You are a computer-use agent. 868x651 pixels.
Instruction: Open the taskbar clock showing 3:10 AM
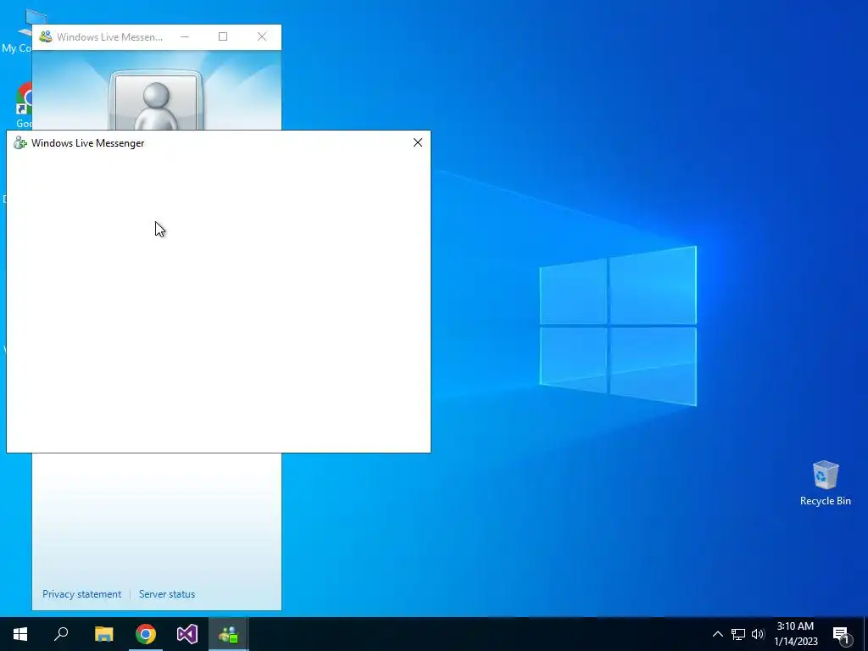point(795,634)
